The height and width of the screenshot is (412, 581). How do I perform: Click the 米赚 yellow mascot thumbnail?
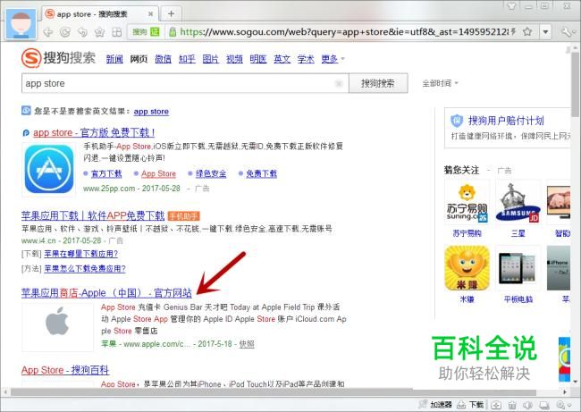click(x=467, y=268)
